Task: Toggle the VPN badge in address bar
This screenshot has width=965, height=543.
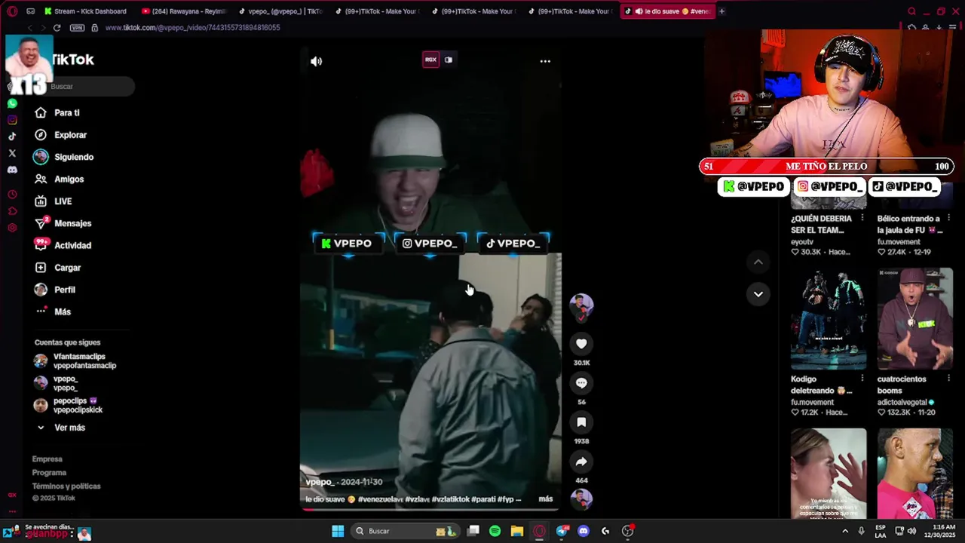Action: click(77, 28)
